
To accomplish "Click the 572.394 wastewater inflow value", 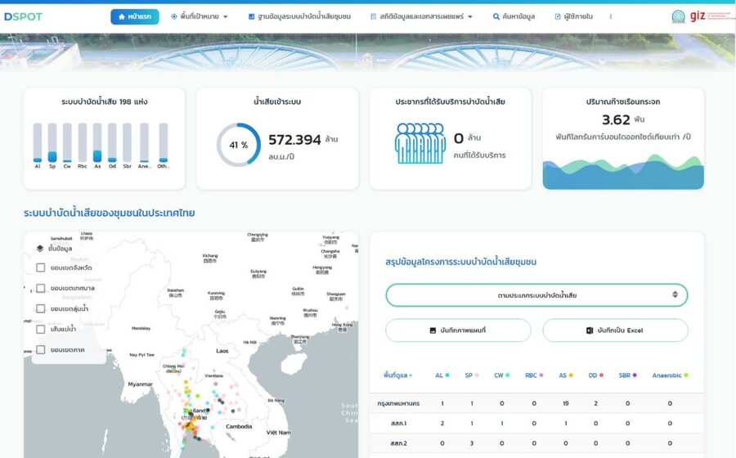I will point(294,140).
